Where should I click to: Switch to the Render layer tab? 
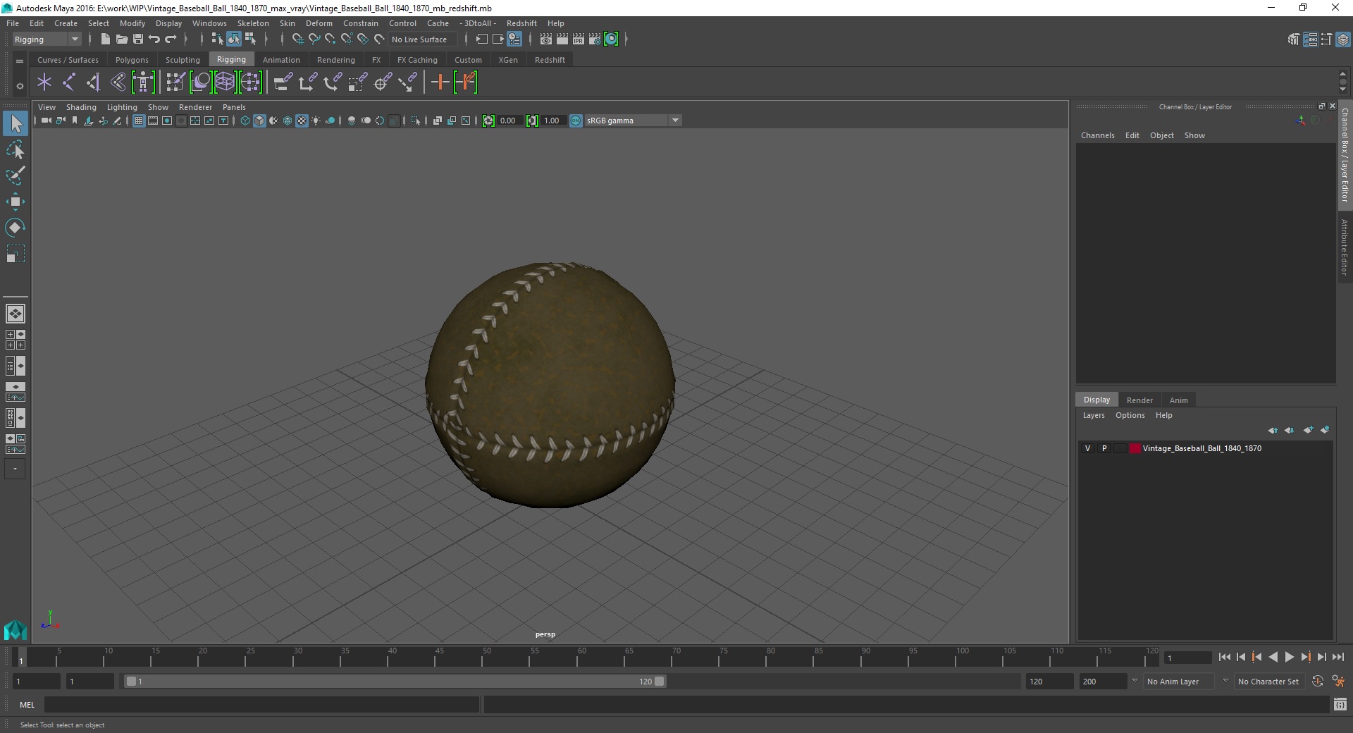(x=1139, y=400)
